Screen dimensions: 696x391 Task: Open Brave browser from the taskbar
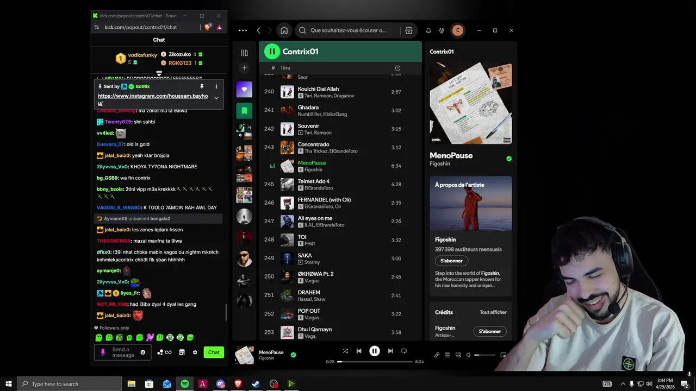[238, 384]
